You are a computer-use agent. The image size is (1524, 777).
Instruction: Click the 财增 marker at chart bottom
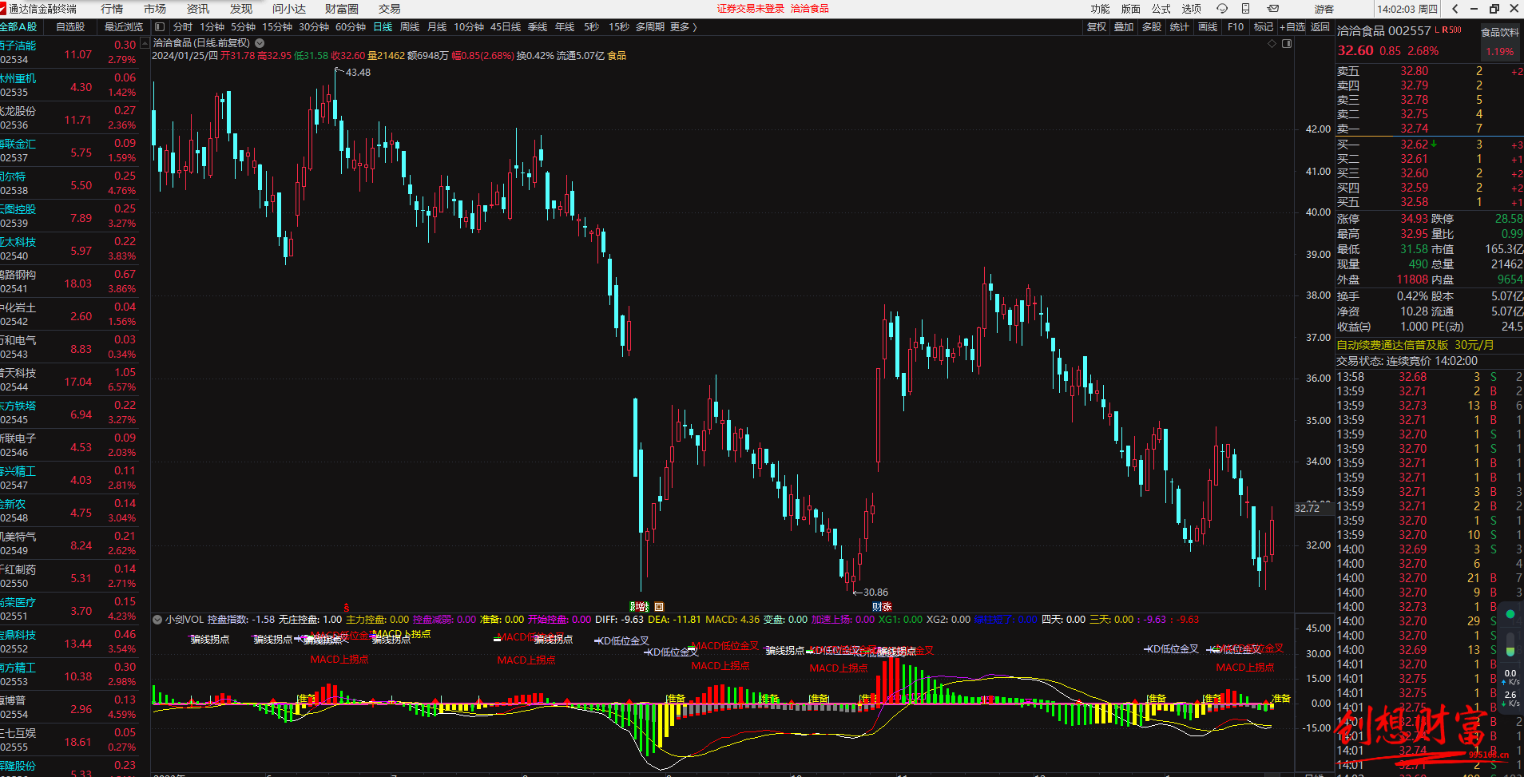coord(639,607)
